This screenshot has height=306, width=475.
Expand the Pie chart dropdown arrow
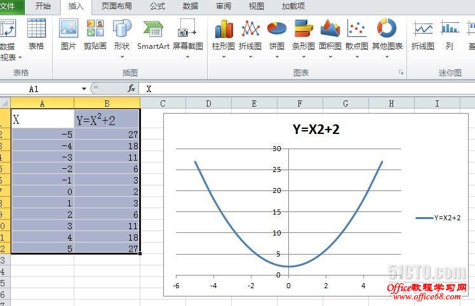click(x=277, y=57)
